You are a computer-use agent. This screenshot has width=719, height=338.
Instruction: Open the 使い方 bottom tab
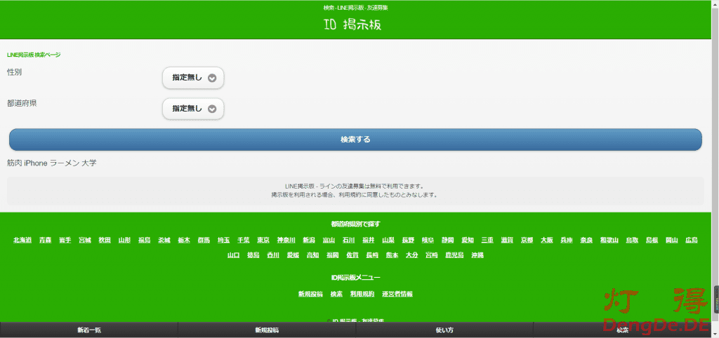[x=444, y=330]
